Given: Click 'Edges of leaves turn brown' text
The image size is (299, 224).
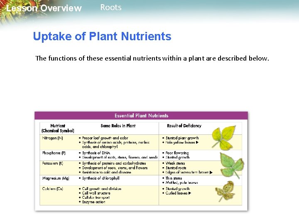Looking at the screenshot, I should 187,172.
